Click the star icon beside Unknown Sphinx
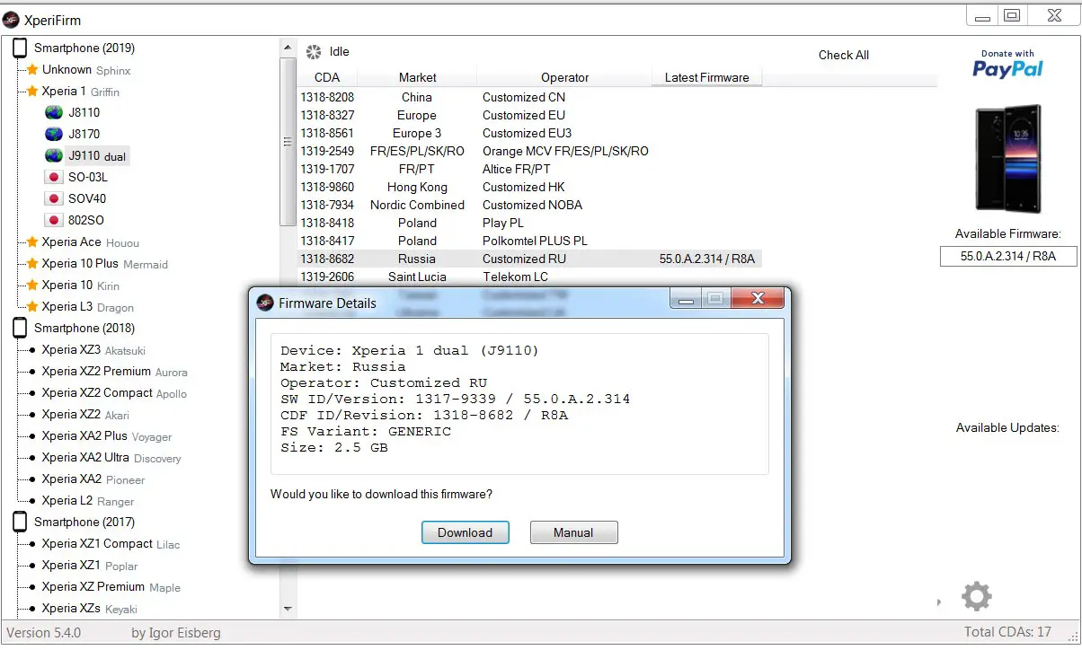Viewport: 1082px width, 650px height. click(x=32, y=70)
